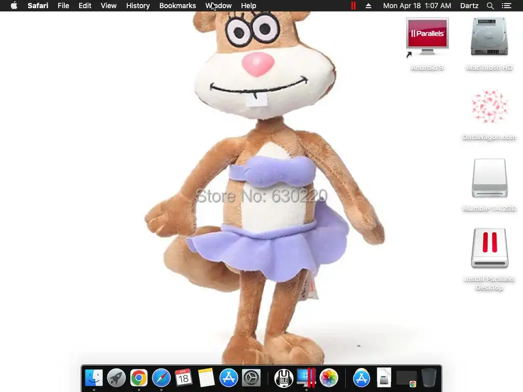Click Safari compass icon in Dock
The height and width of the screenshot is (392, 523).
point(161,378)
